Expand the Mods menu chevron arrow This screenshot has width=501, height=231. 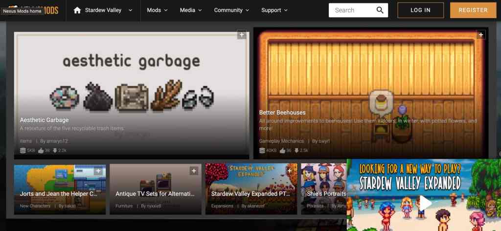[x=166, y=10]
